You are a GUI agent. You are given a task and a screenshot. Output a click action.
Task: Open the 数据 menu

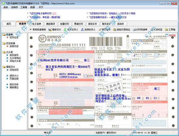tap(33, 7)
